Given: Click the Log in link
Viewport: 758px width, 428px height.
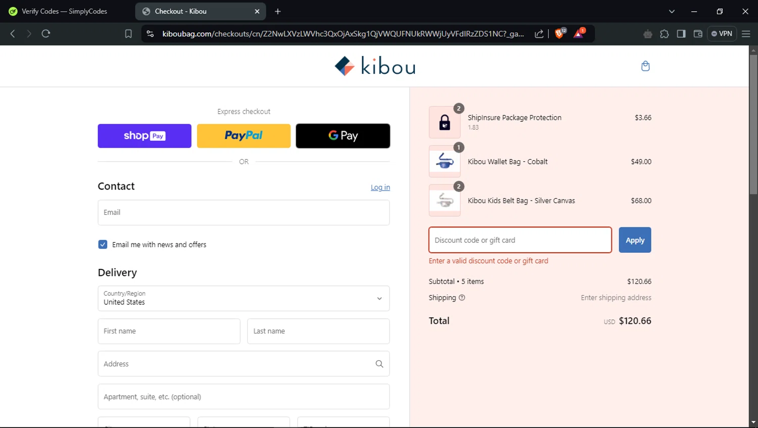Looking at the screenshot, I should [380, 187].
